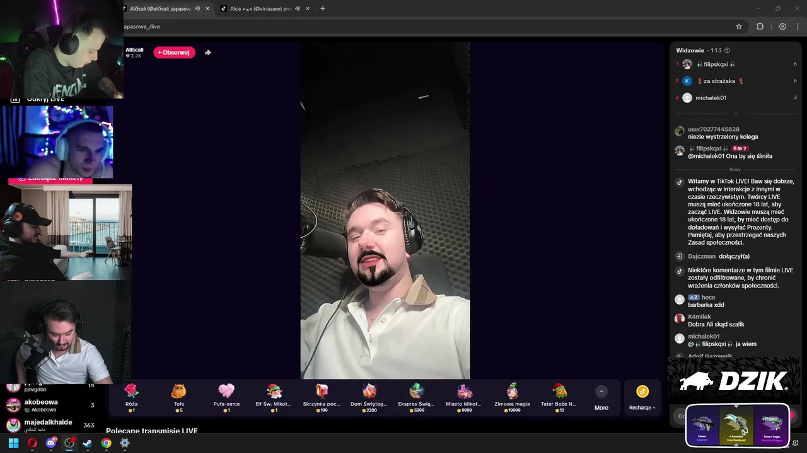Send the Miasto Mikołaja gift
807x453 pixels.
click(x=464, y=398)
